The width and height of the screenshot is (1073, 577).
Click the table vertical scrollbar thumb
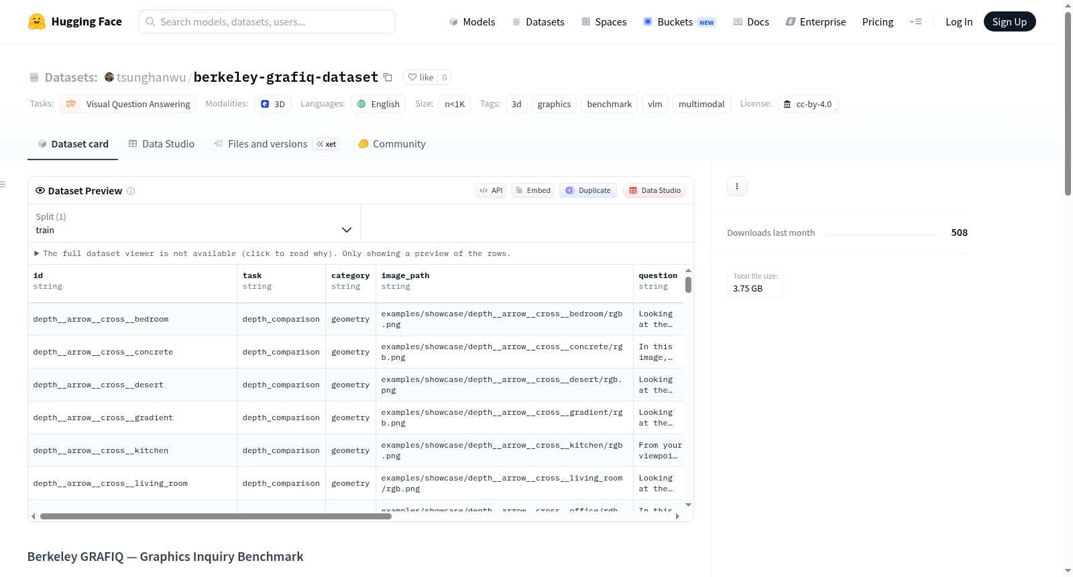pyautogui.click(x=688, y=285)
